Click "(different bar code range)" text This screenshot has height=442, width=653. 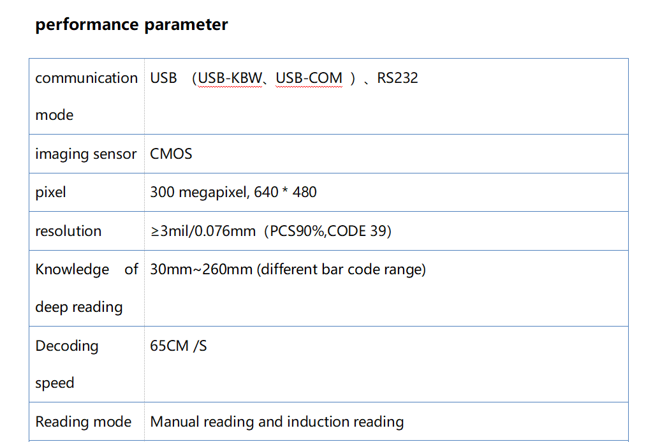coord(341,269)
